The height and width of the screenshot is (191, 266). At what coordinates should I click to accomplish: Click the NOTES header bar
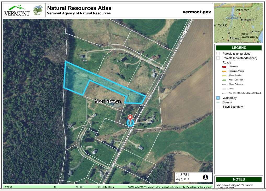point(239,180)
